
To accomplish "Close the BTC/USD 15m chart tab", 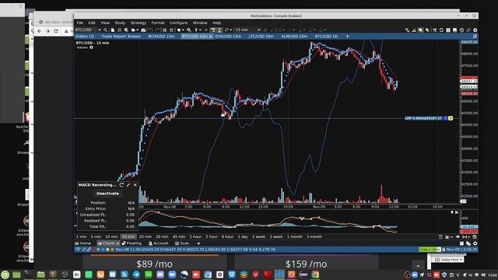I will coord(211,37).
